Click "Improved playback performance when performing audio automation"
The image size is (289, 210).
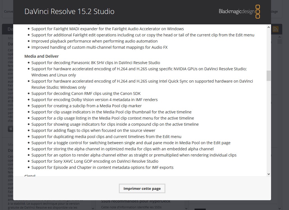click(x=94, y=41)
